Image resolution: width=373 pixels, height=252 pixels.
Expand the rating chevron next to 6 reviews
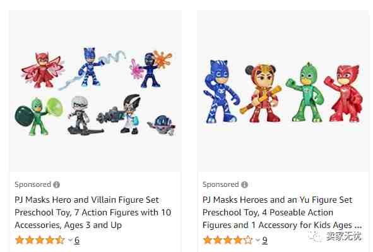pos(70,240)
